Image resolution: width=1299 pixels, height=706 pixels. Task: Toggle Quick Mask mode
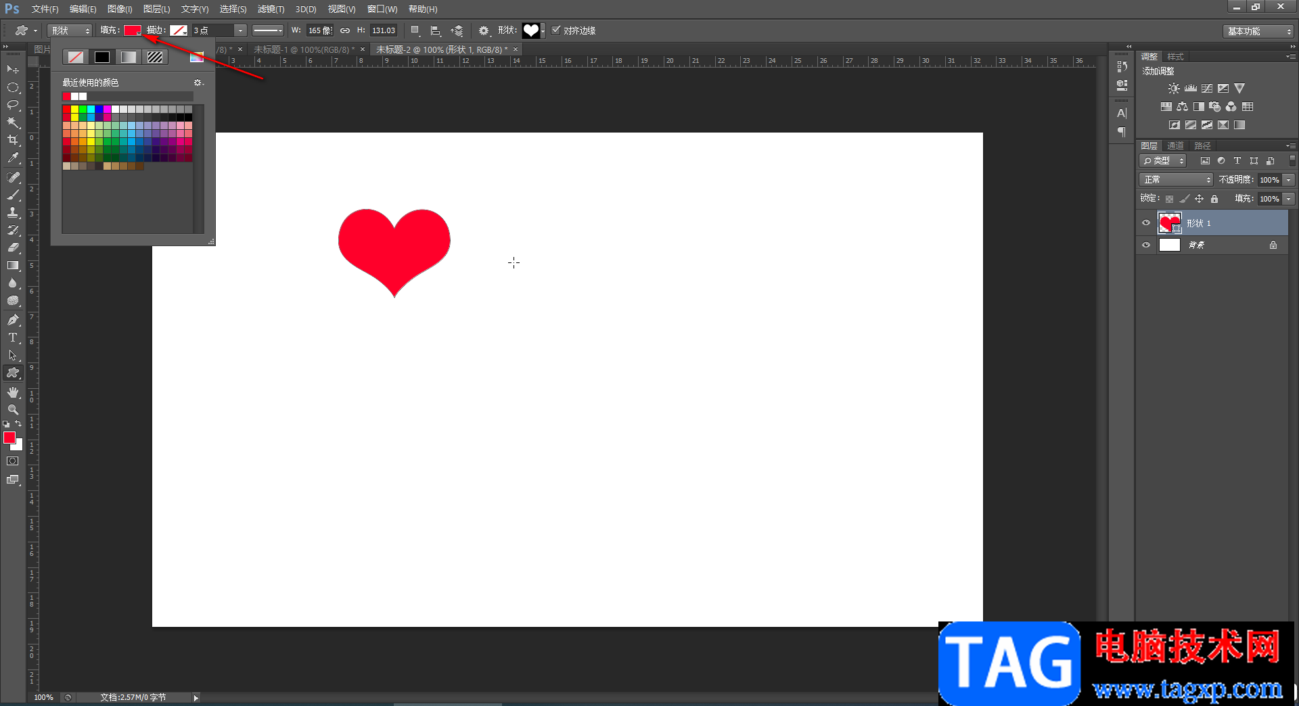(x=13, y=461)
